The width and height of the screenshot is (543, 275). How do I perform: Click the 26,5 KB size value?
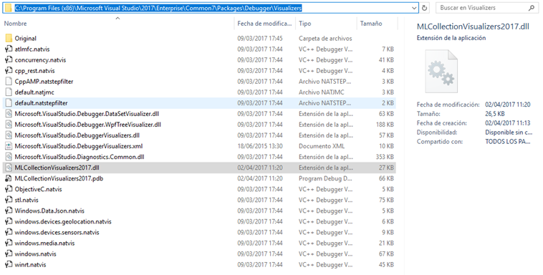point(494,114)
